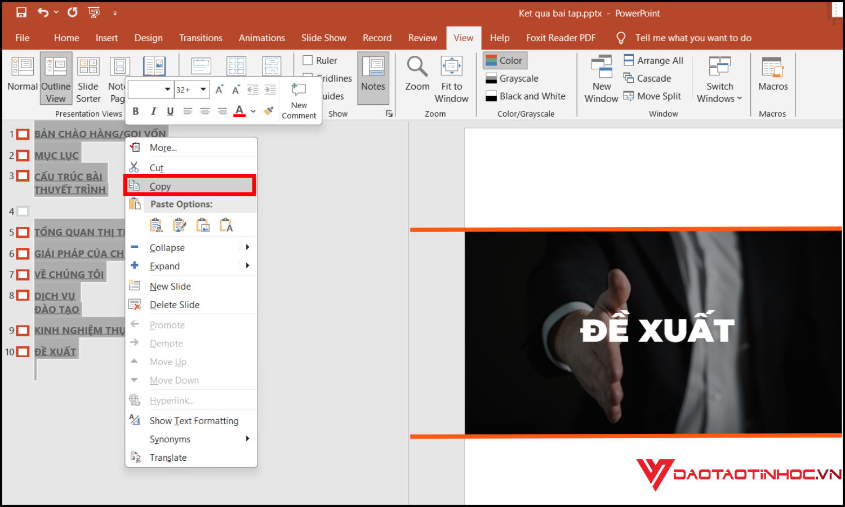Select the New Window icon

[x=601, y=68]
